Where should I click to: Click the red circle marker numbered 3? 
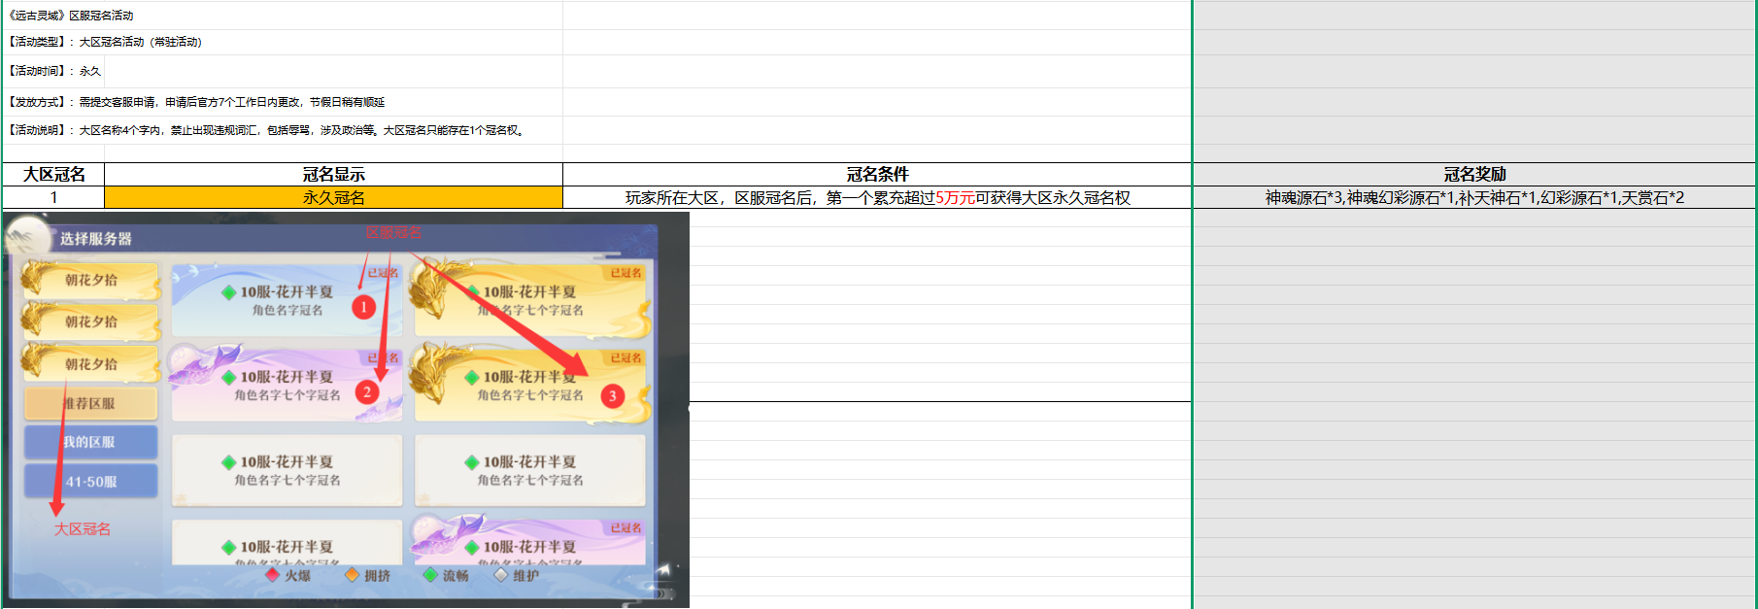612,396
